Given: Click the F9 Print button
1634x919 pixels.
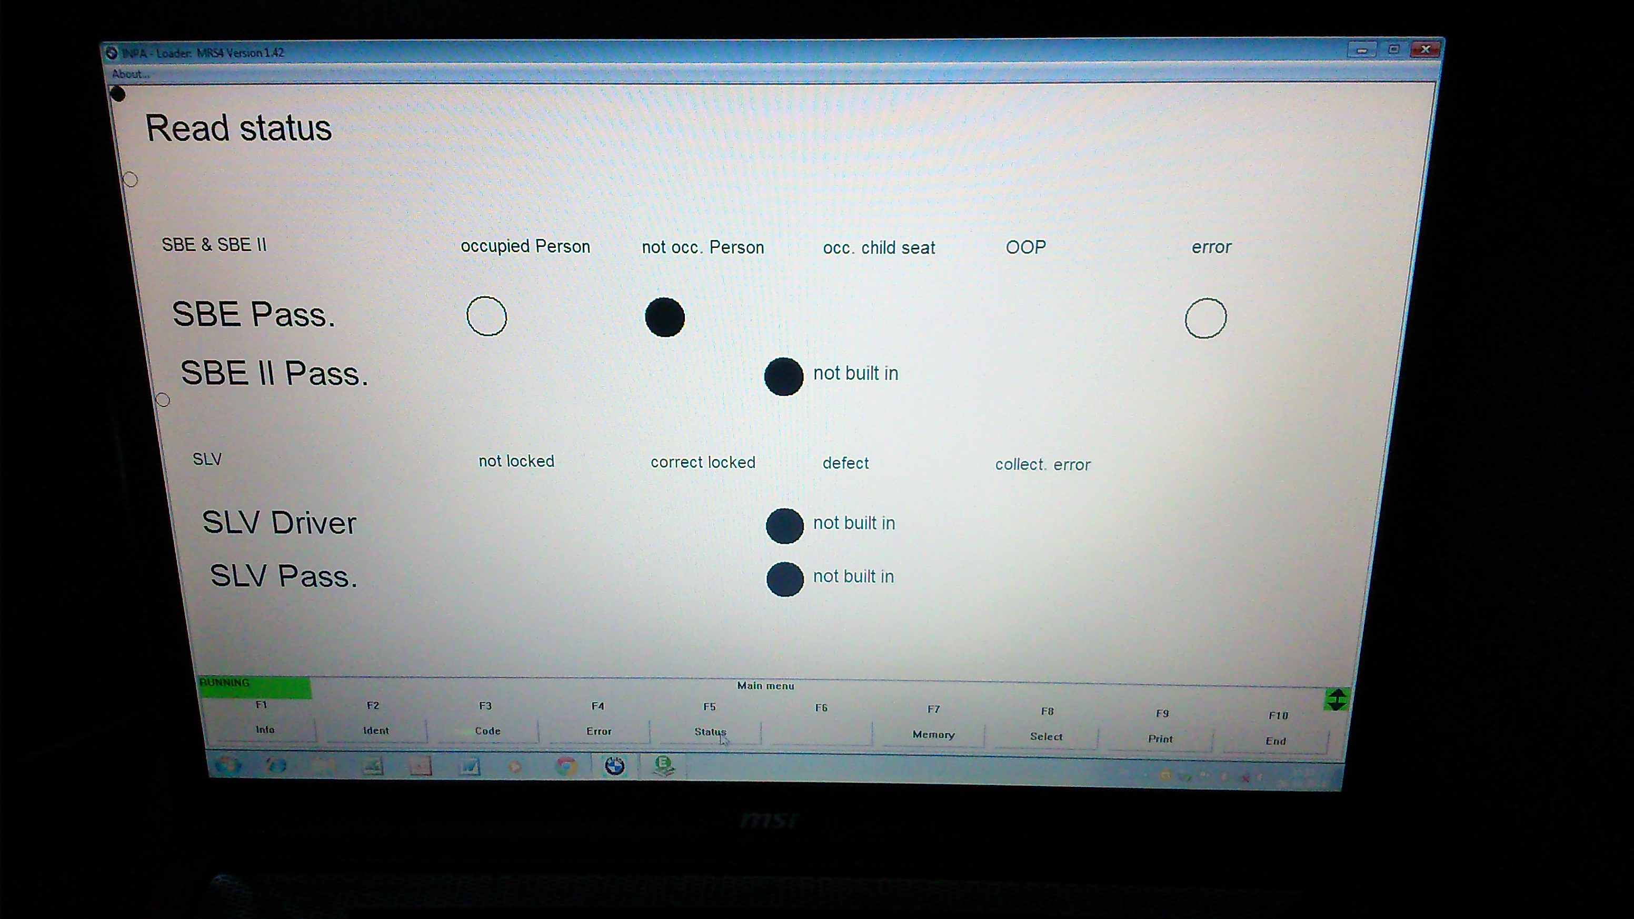Looking at the screenshot, I should 1160,739.
